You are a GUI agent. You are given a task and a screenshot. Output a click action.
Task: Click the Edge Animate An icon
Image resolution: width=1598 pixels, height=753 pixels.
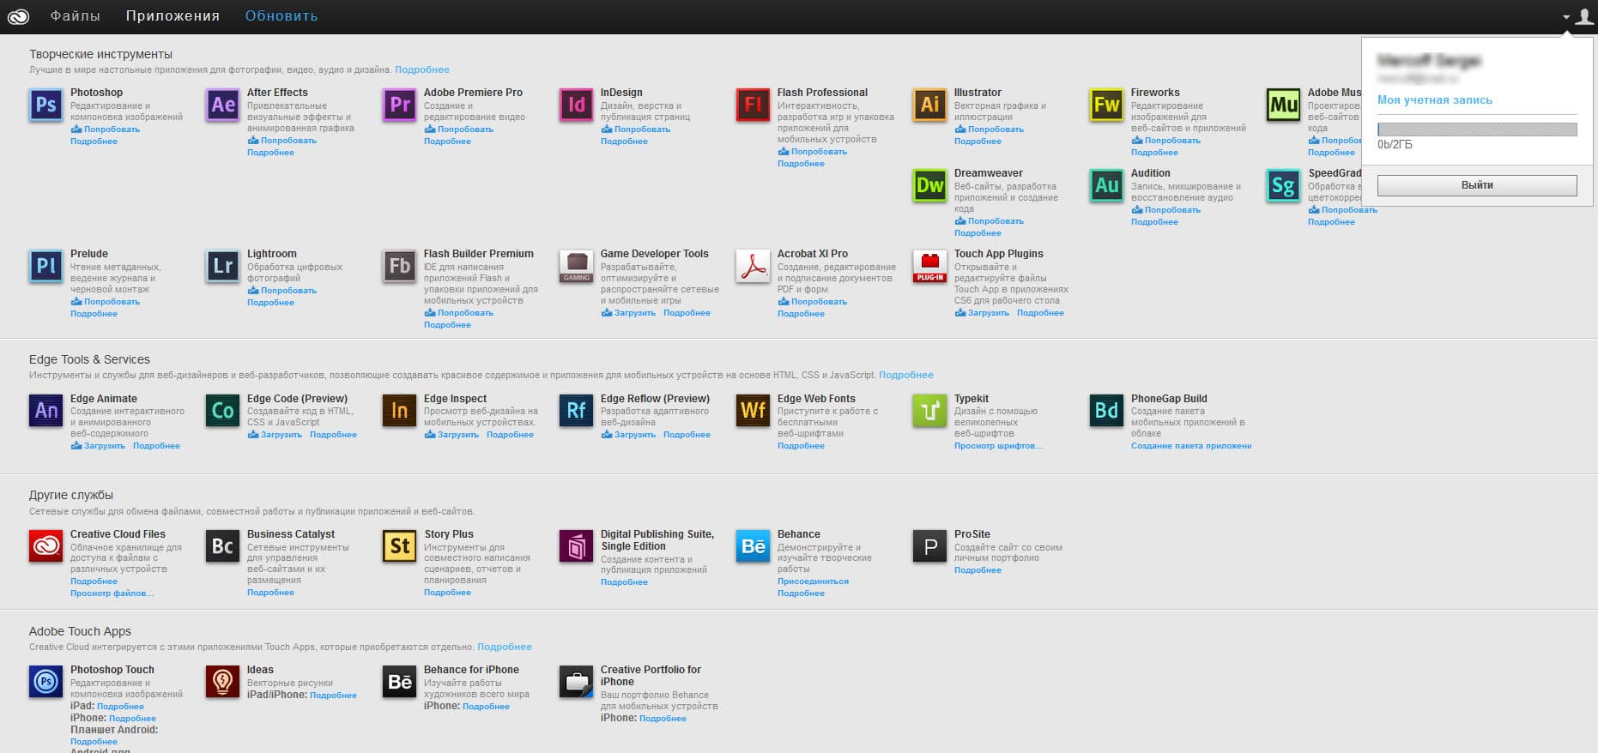point(45,411)
